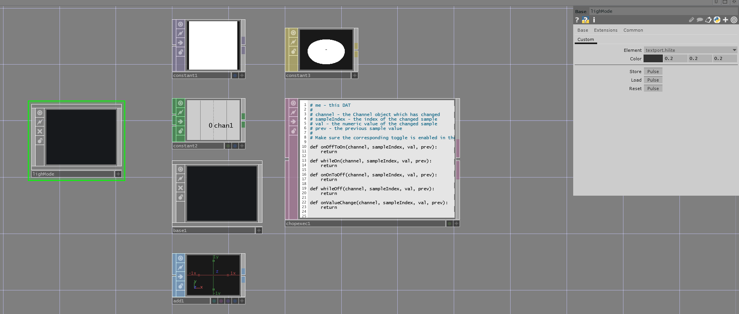Click arrow flag icon on add1 node

click(x=180, y=277)
